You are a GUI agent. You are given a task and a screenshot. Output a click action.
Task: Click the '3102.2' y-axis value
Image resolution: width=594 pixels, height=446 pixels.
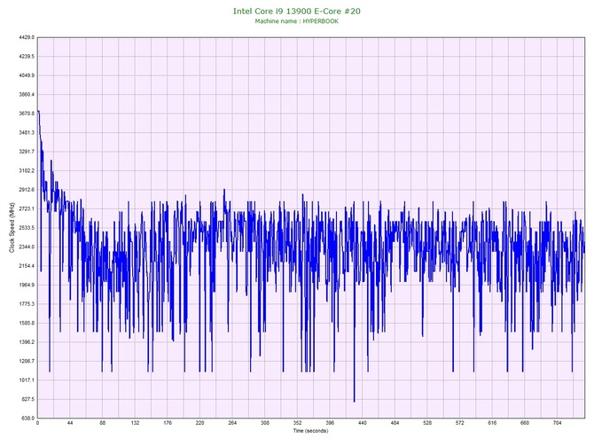(x=27, y=170)
